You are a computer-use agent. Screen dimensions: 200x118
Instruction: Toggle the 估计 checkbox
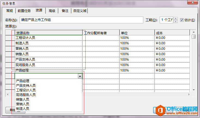tap(182, 20)
